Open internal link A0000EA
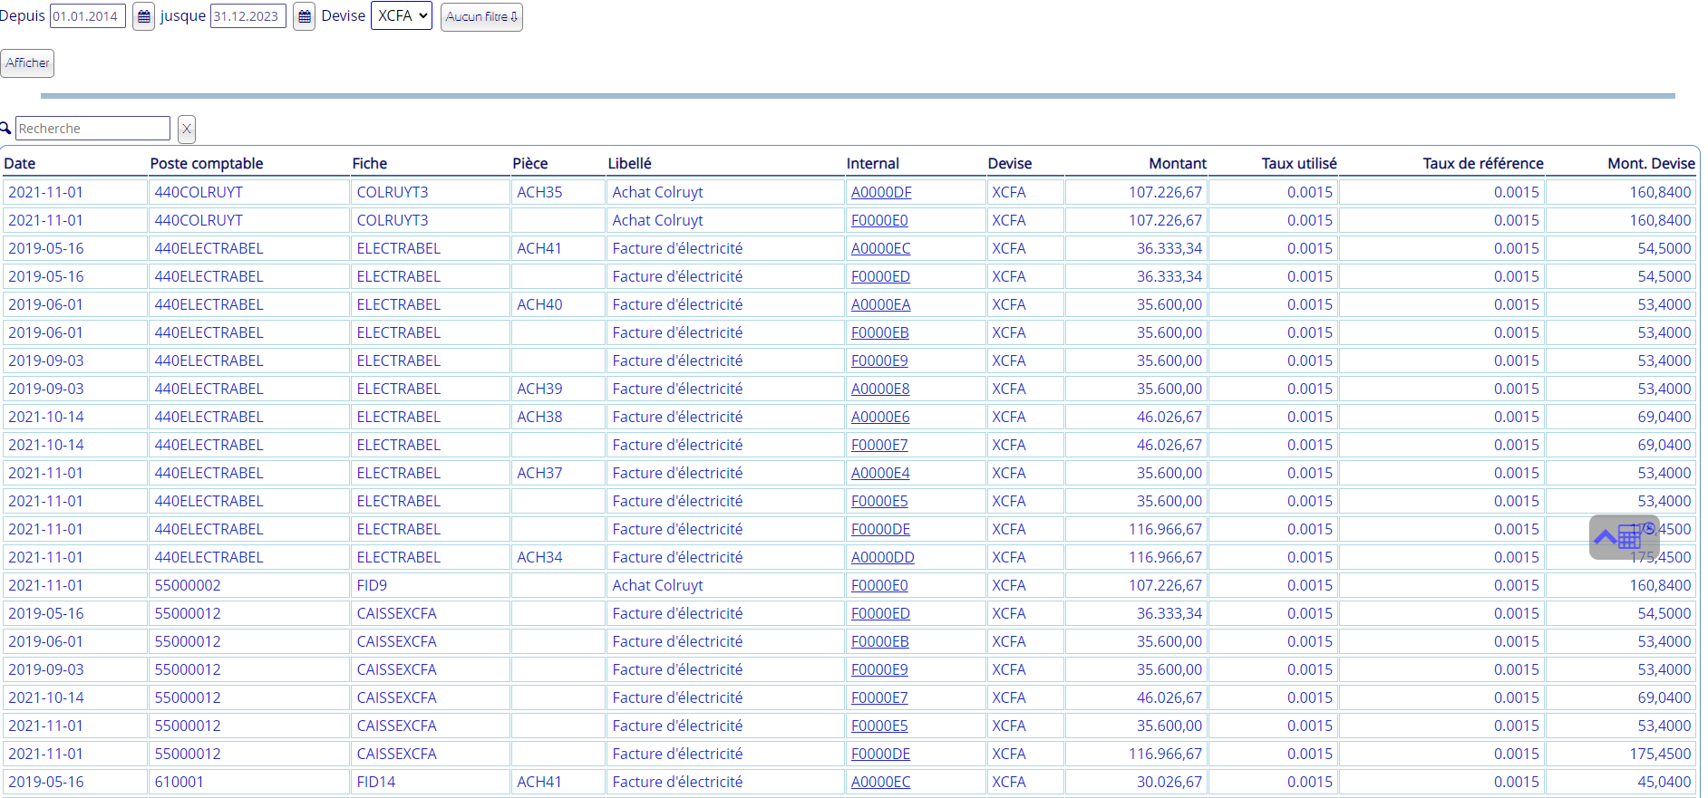The image size is (1708, 798). (880, 304)
